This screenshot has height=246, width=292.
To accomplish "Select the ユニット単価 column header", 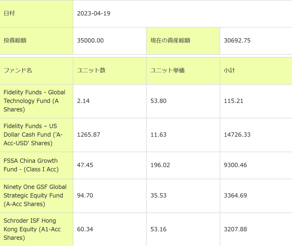I will 167,71.
